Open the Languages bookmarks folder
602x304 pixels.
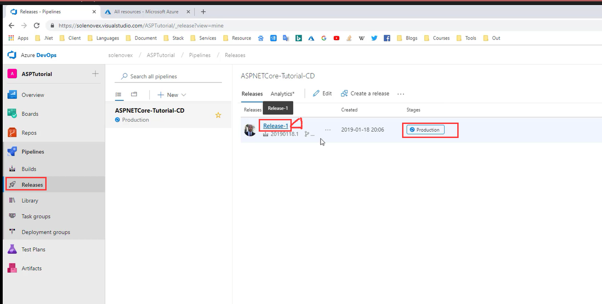(x=103, y=38)
